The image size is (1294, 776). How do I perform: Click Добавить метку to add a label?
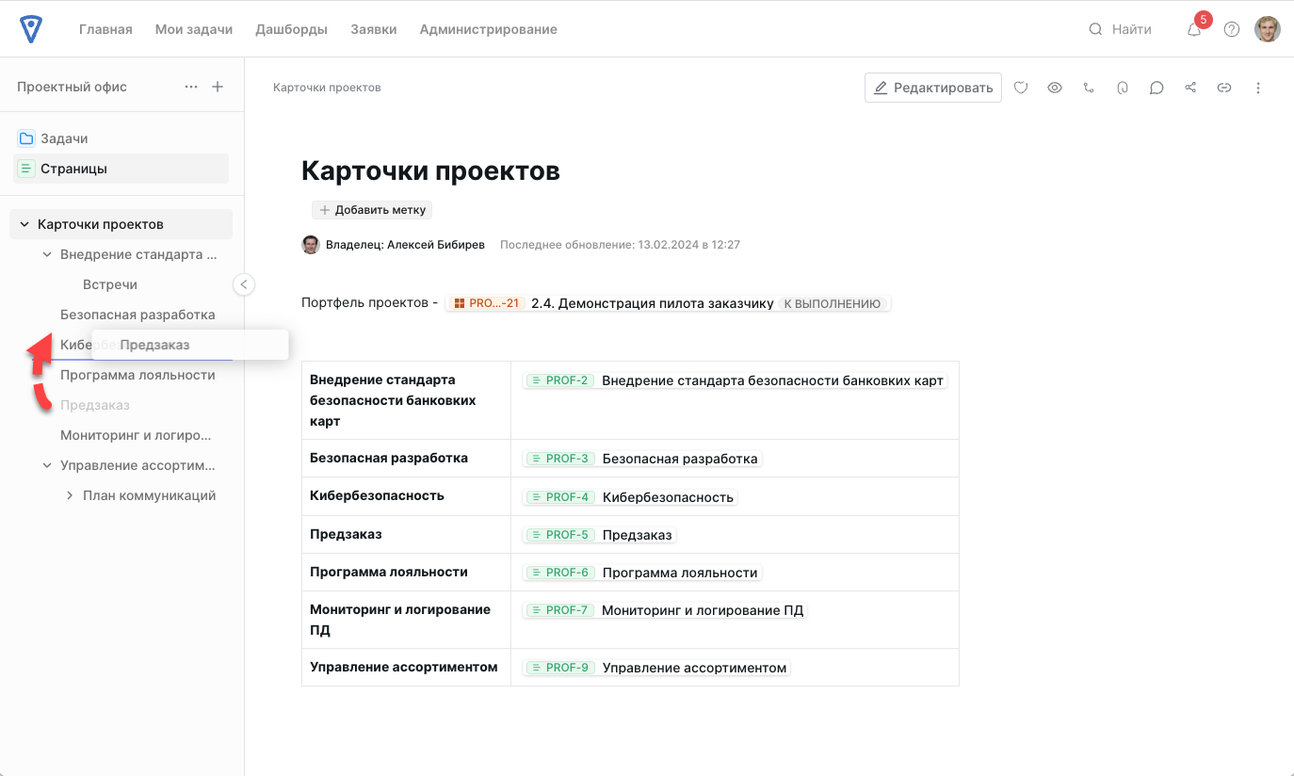point(372,210)
